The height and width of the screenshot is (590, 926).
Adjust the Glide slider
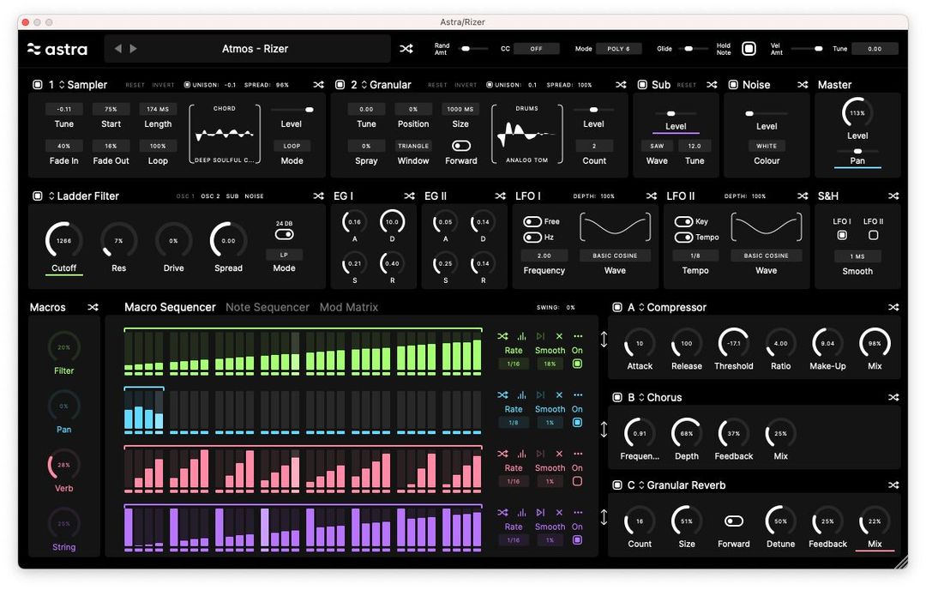click(x=690, y=49)
